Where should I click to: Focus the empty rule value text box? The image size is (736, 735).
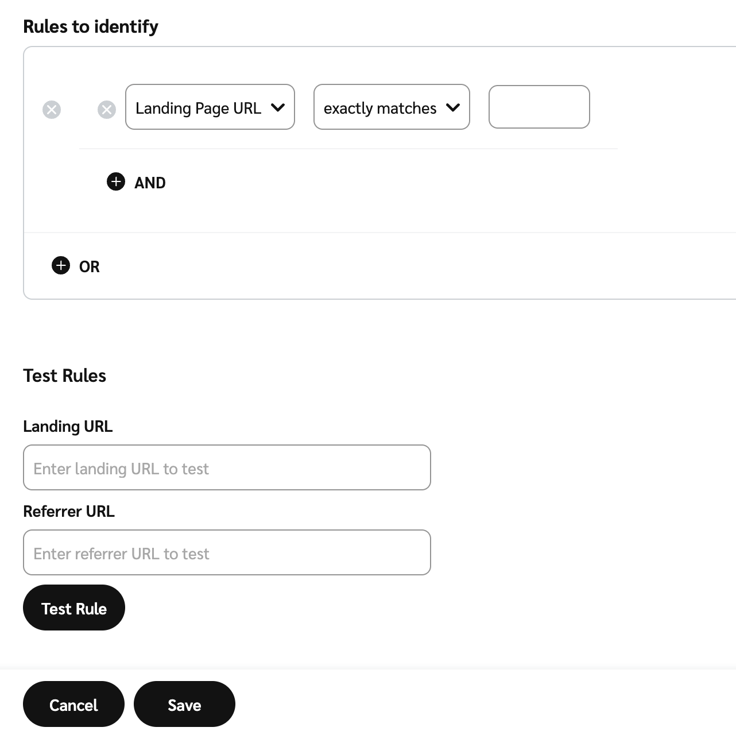coord(539,107)
